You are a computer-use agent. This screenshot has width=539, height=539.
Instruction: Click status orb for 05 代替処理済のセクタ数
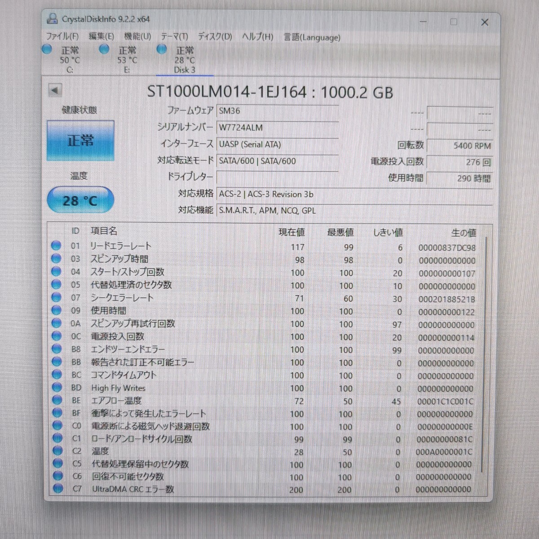[x=56, y=284]
